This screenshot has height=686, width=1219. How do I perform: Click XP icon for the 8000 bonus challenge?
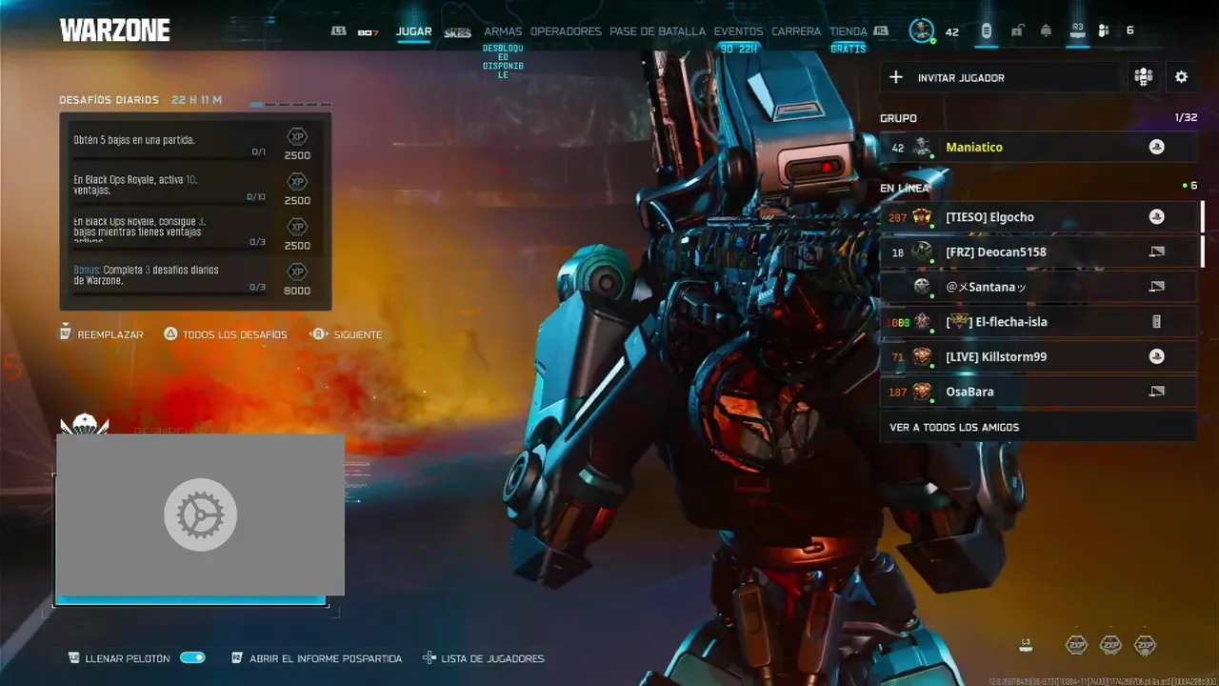(x=297, y=272)
